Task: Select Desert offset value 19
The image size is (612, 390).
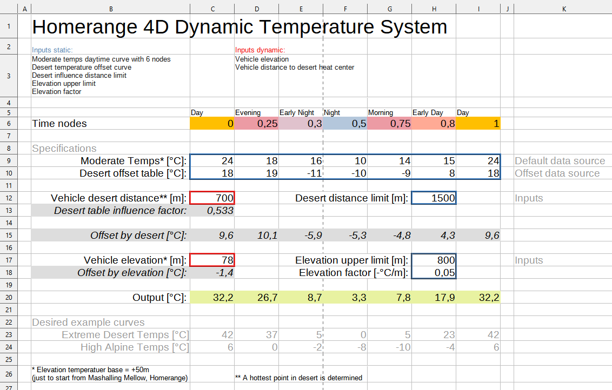Action: pos(256,173)
